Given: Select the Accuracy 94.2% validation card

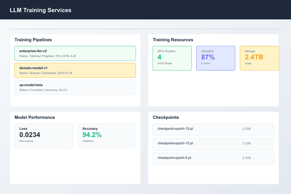Looking at the screenshot, I should [x=106, y=136].
